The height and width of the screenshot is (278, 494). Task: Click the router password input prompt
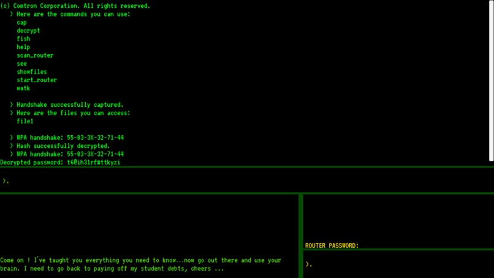(x=398, y=264)
